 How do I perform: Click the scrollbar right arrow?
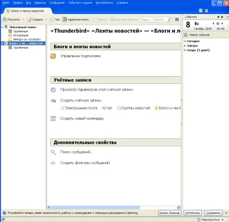tap(179, 207)
